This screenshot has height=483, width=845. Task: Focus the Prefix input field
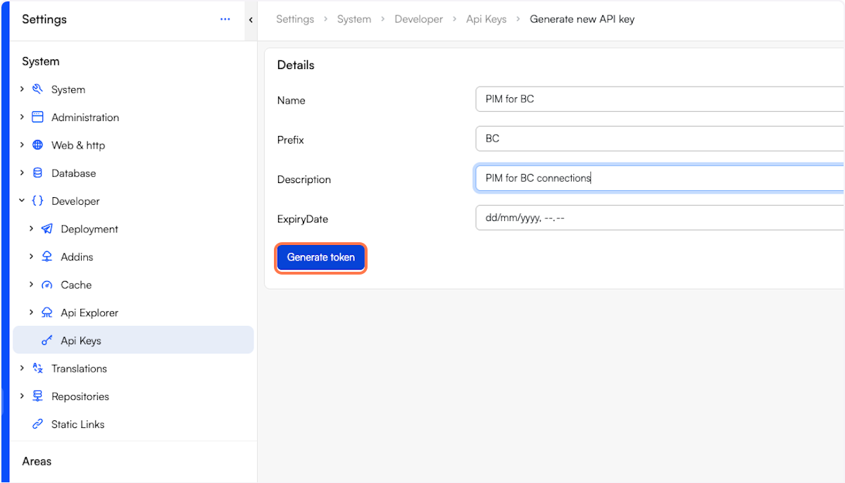(x=659, y=139)
